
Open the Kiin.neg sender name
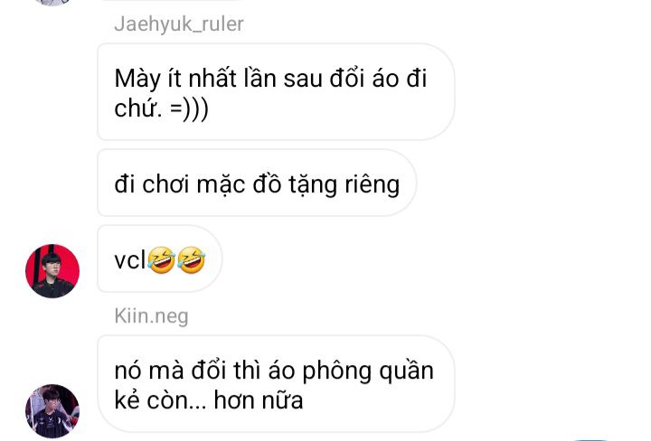pos(151,315)
